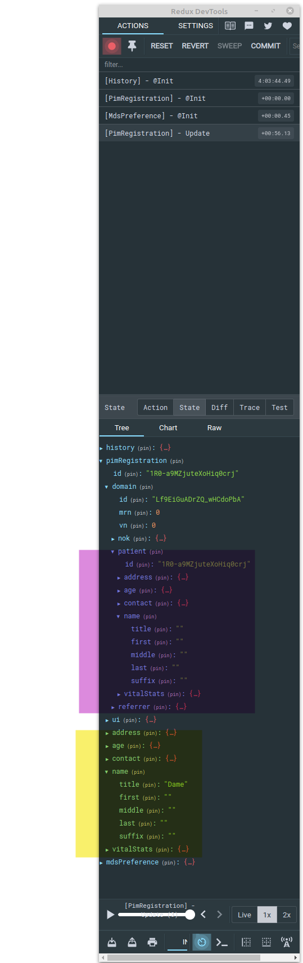
Task: Click the window close button
Action: point(290,11)
